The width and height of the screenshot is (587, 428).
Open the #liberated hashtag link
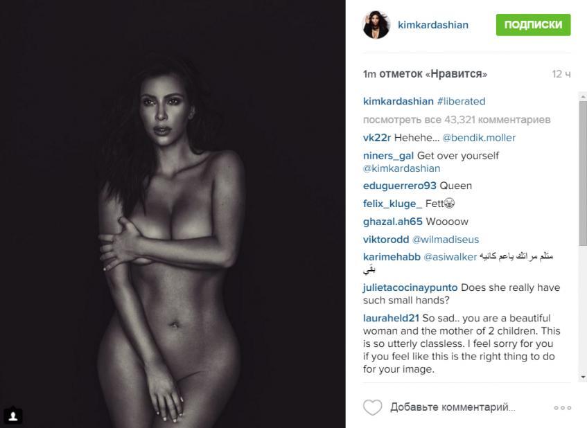point(462,101)
